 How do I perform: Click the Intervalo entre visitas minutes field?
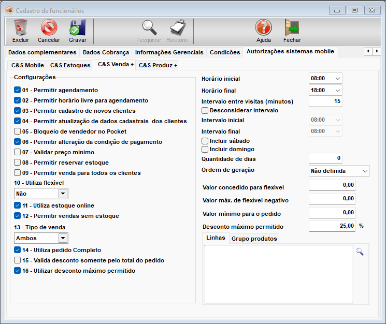click(325, 101)
